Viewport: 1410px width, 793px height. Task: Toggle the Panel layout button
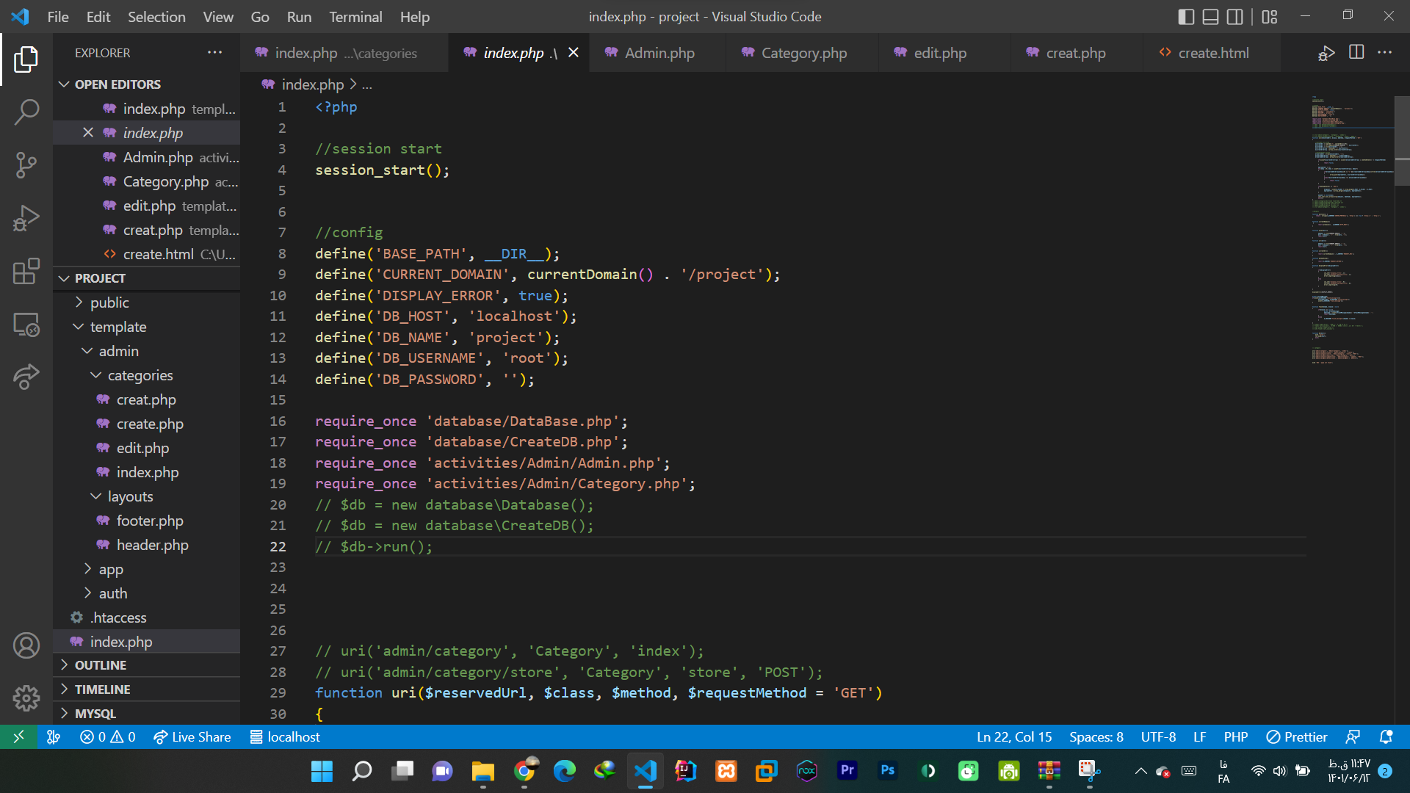(1210, 16)
